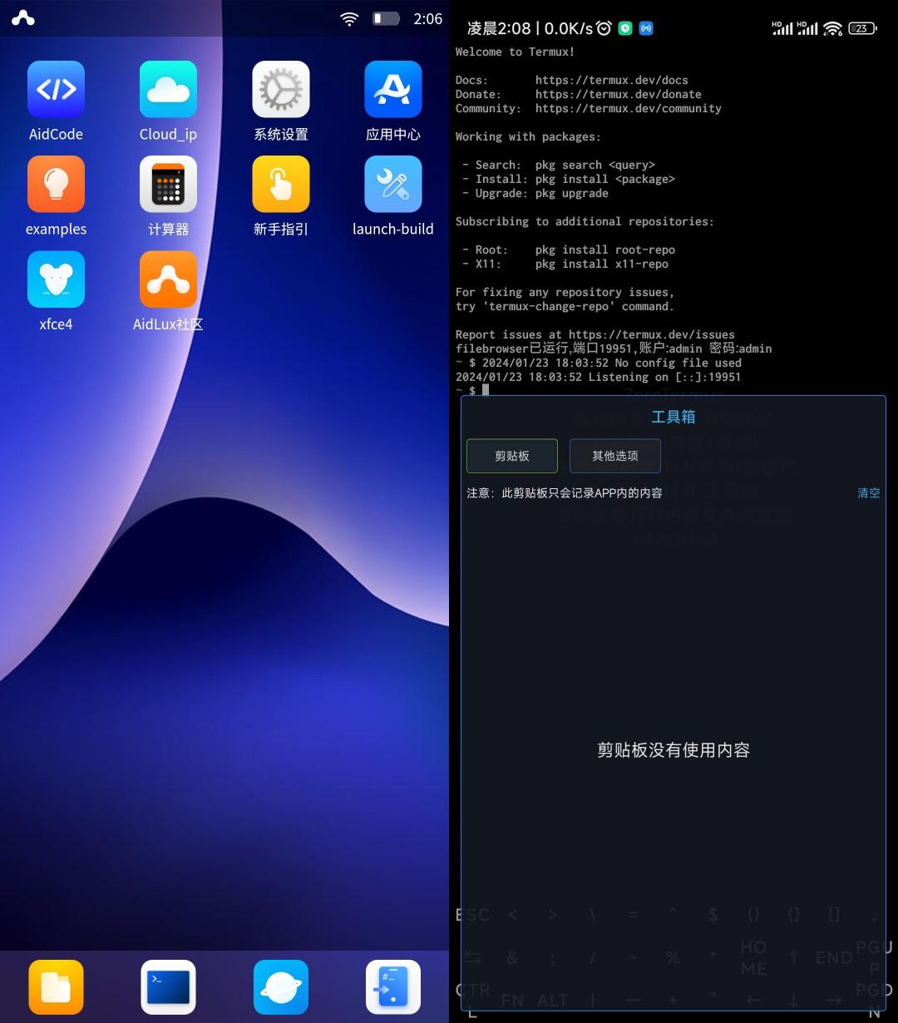Open the AidCode app
Screen dimensions: 898x1023
pyautogui.click(x=56, y=88)
